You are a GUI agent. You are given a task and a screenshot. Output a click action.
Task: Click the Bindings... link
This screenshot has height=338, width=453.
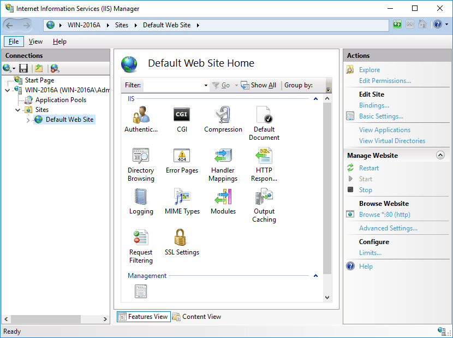tap(374, 105)
